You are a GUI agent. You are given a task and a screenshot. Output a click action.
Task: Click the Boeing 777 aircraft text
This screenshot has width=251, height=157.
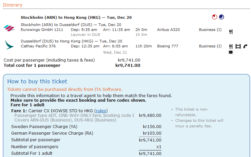[168, 46]
